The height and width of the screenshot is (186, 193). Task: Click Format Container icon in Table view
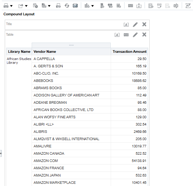coord(117,35)
